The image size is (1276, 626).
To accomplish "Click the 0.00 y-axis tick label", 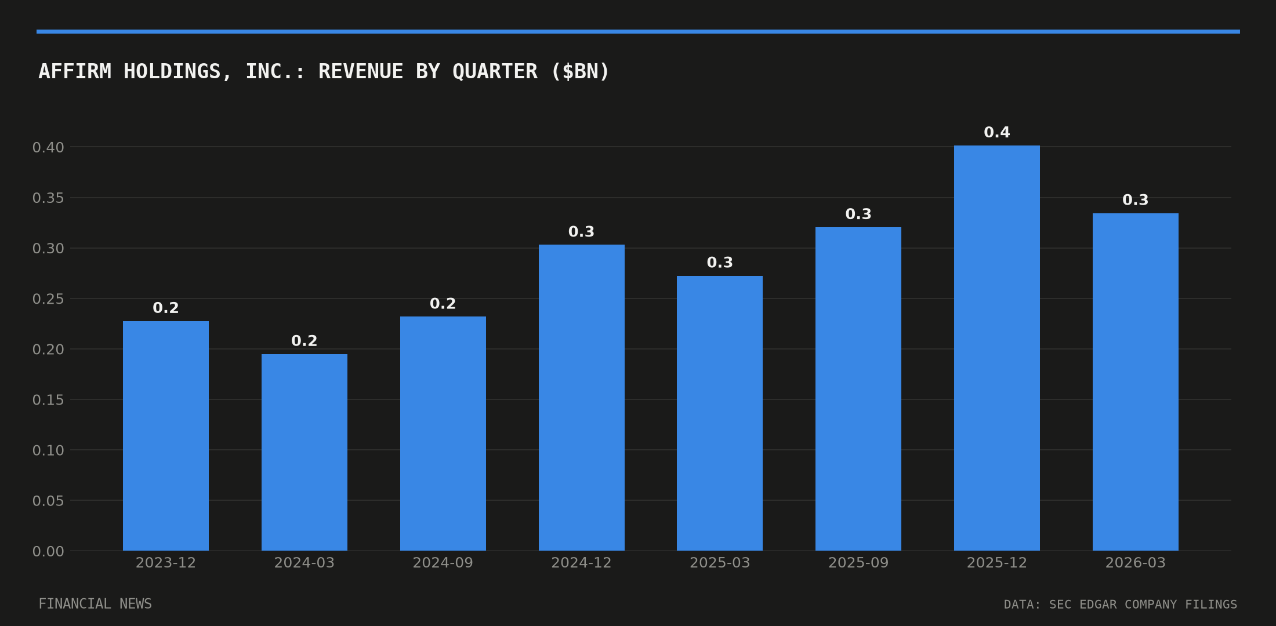I will (48, 551).
